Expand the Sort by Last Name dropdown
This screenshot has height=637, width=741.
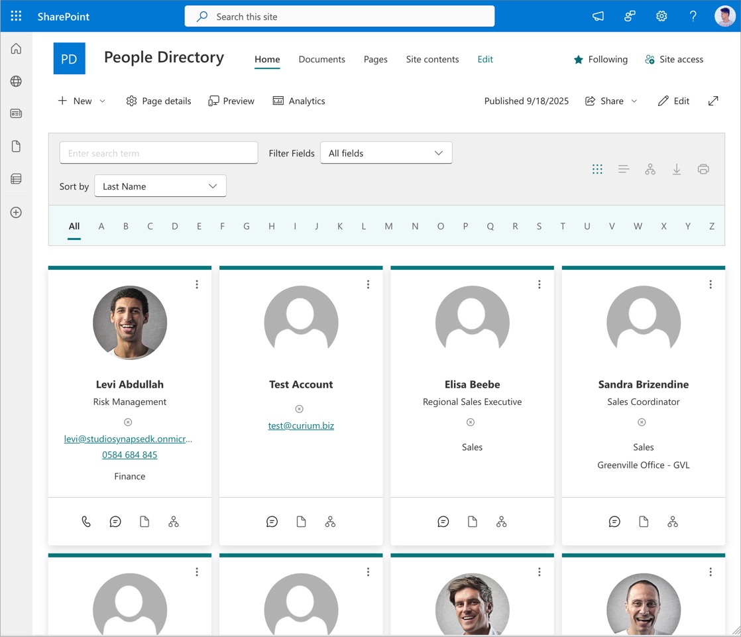click(x=160, y=186)
